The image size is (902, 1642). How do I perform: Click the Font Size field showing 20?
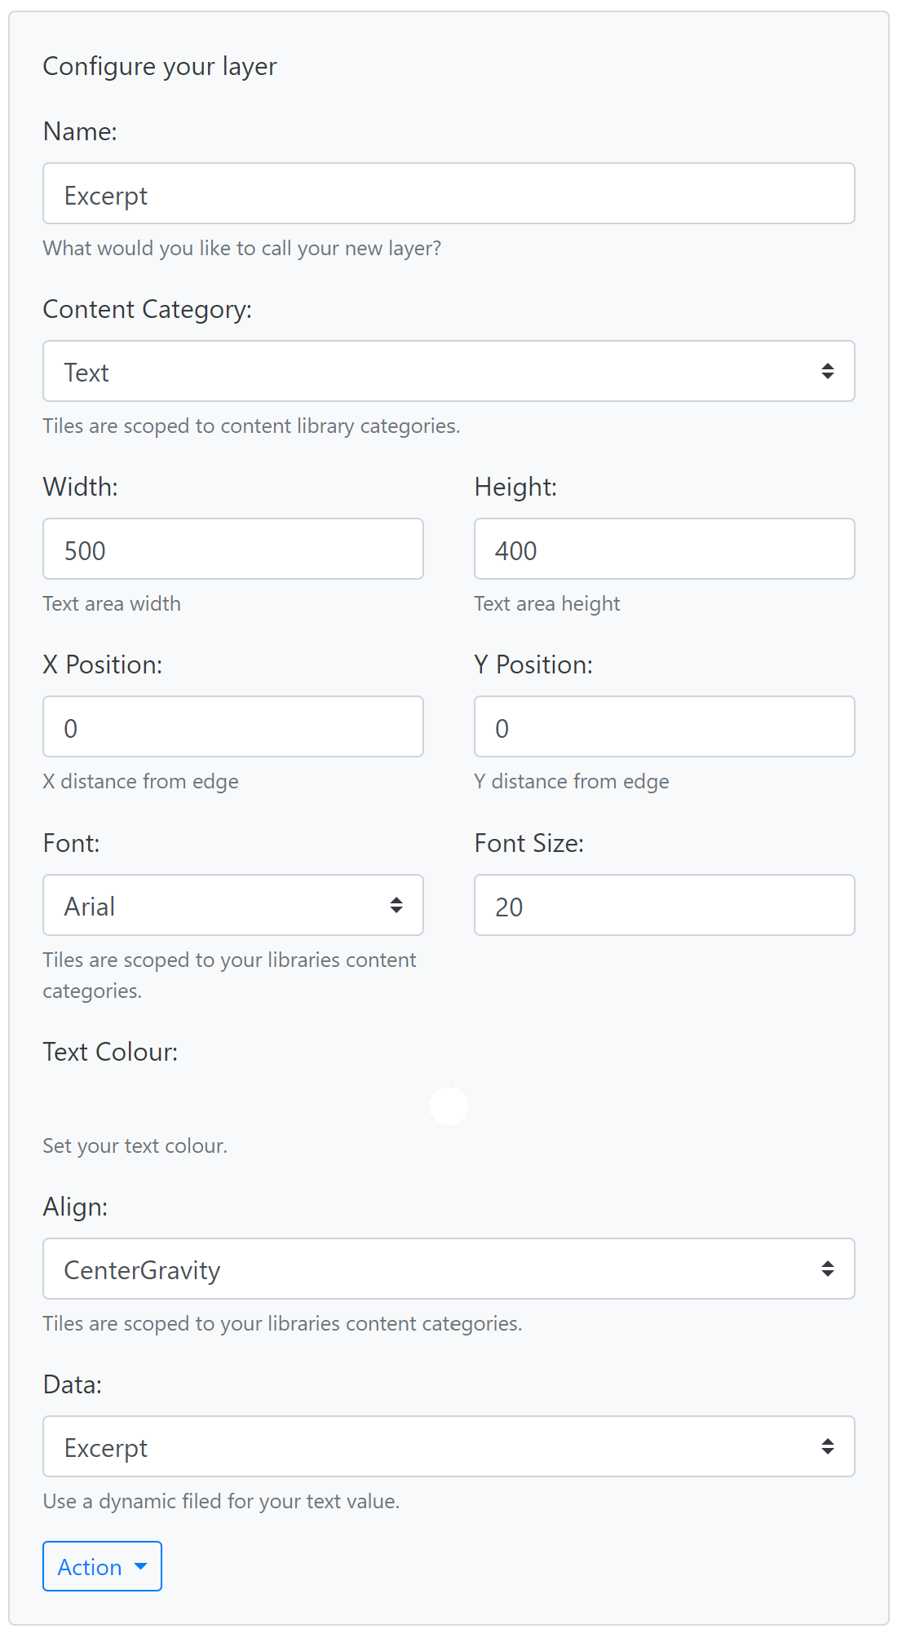(x=664, y=906)
